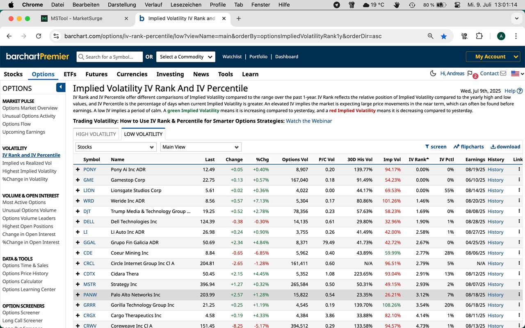Image resolution: width=525 pixels, height=328 pixels.
Task: Open three-dot links menu for PONY row
Action: pyautogui.click(x=519, y=169)
